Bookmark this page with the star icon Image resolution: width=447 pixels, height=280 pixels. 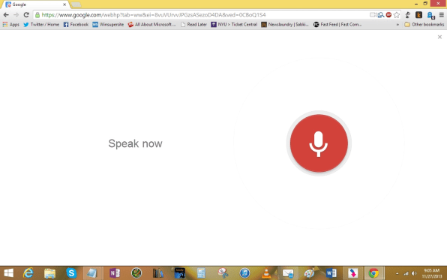click(x=397, y=15)
